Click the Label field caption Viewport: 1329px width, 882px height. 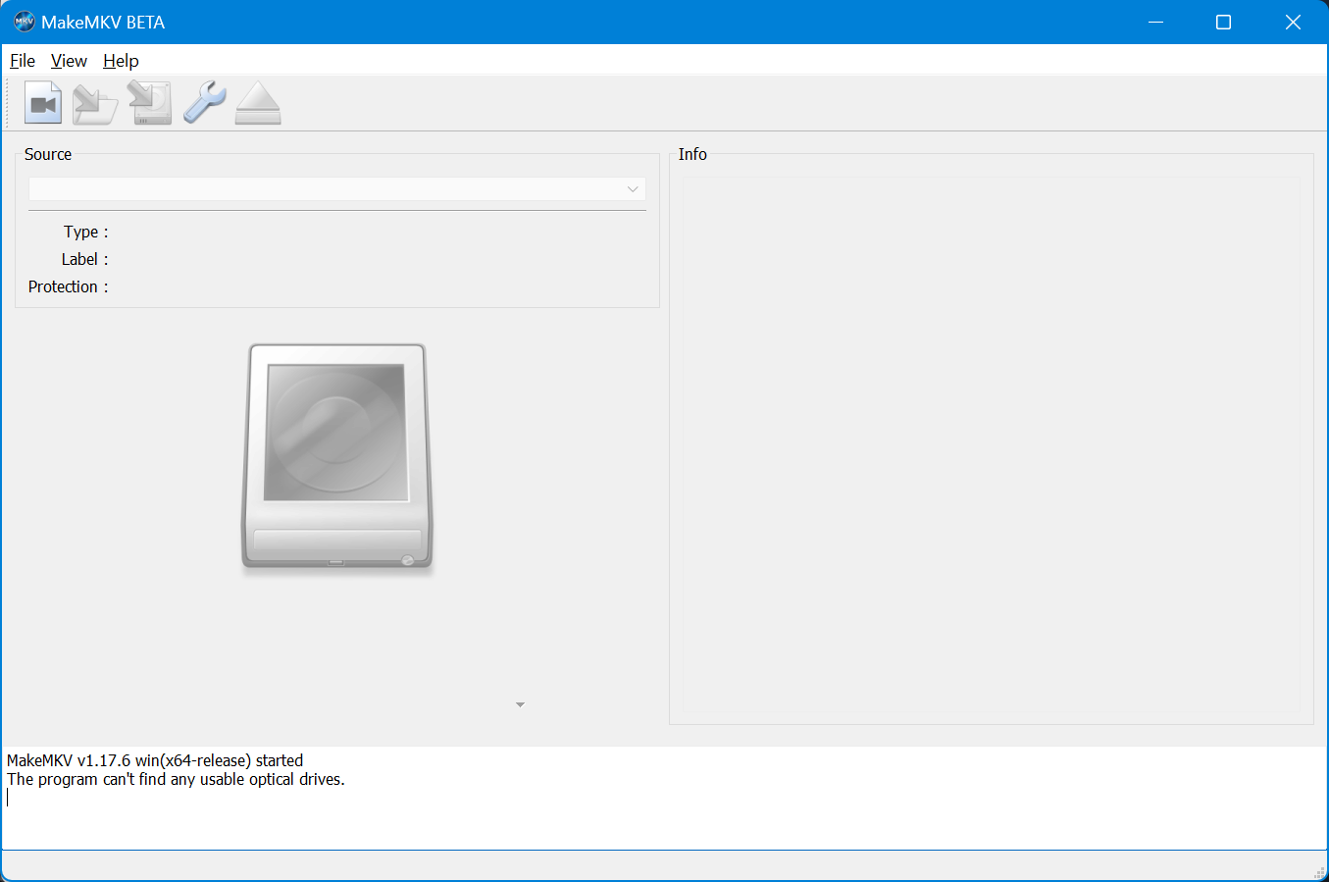(84, 259)
